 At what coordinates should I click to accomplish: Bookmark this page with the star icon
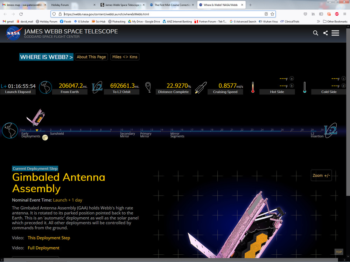click(272, 14)
